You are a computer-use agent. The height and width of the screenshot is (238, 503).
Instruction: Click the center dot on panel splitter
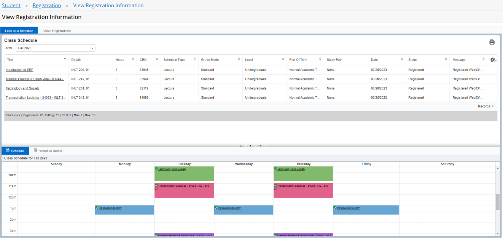coord(250,145)
